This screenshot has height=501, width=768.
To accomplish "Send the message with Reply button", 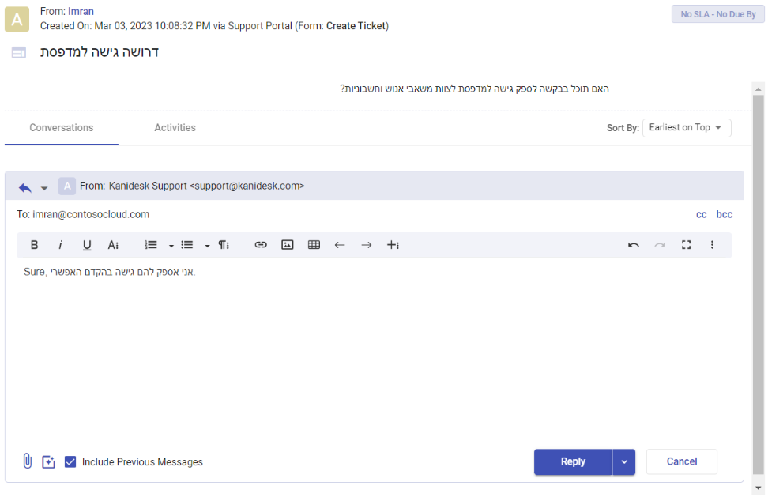I will (x=573, y=461).
